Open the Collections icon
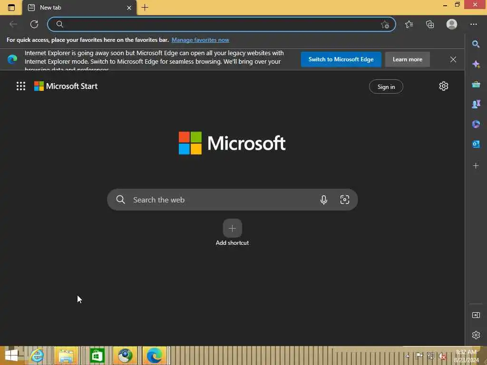This screenshot has height=365, width=487. coord(430,24)
